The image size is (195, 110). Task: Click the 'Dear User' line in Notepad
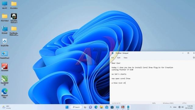tap(116, 63)
